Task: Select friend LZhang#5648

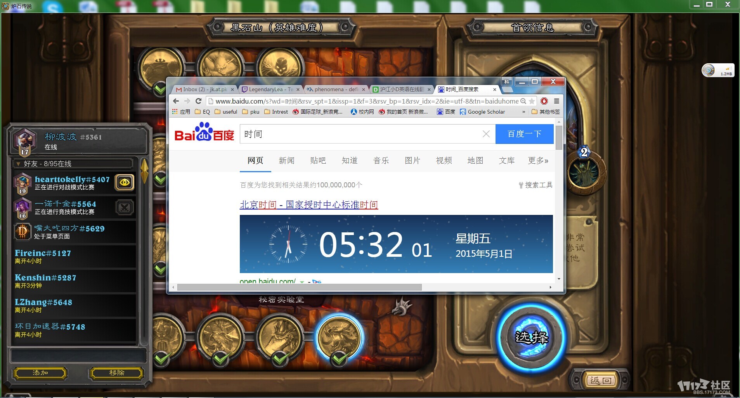Action: click(74, 306)
